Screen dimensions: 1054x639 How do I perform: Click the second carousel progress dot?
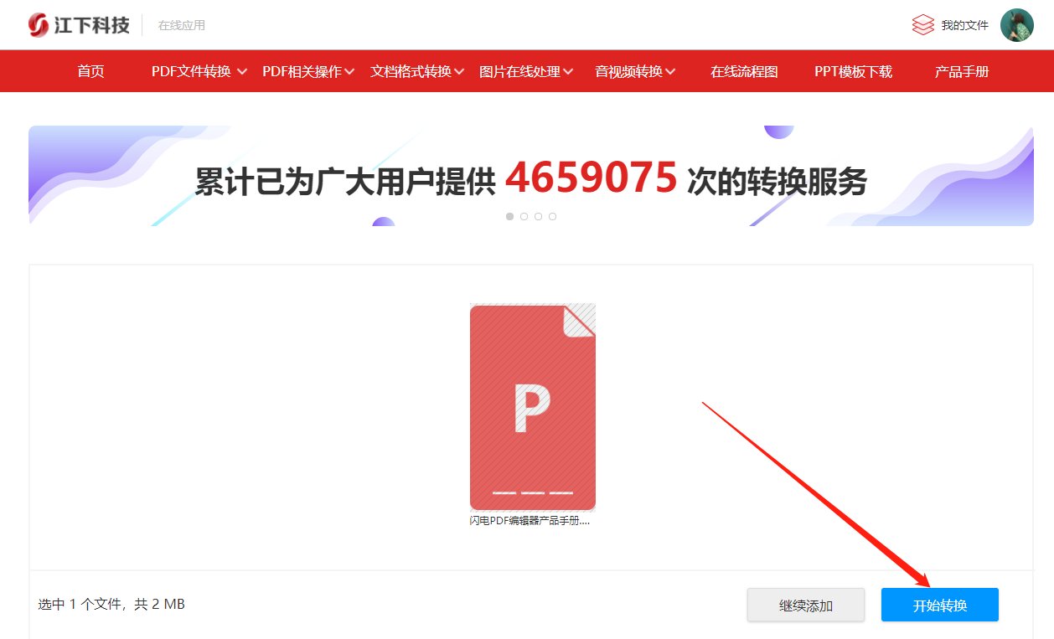click(524, 216)
